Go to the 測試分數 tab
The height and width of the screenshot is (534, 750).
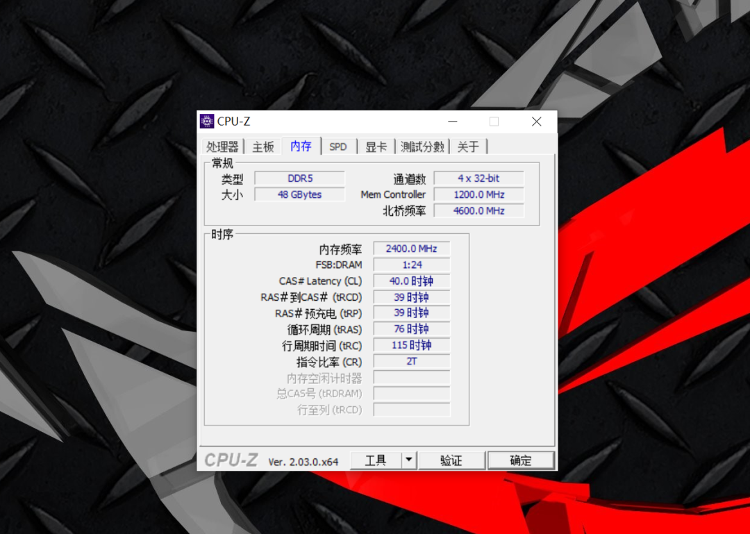click(x=422, y=147)
